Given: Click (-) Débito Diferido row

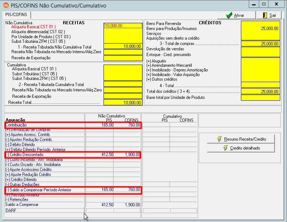Looking at the screenshot, I should (x=20, y=145).
